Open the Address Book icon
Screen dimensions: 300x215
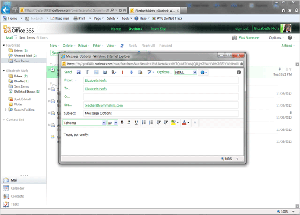(x=105, y=72)
